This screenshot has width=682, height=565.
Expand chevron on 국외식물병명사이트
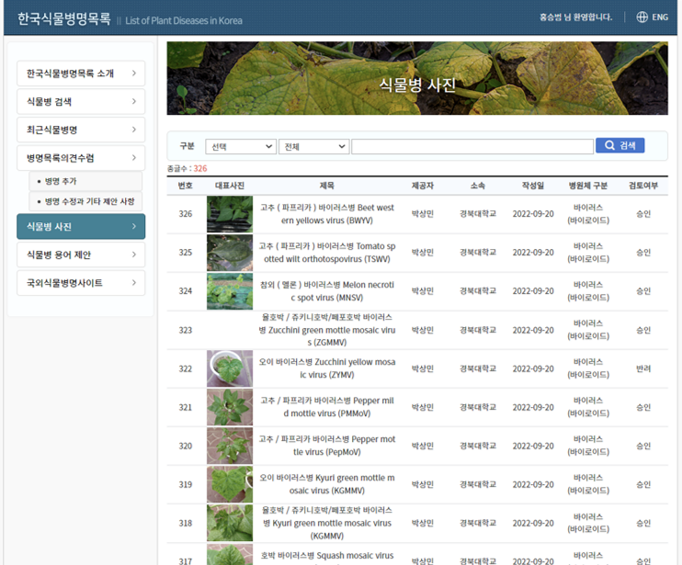click(134, 283)
